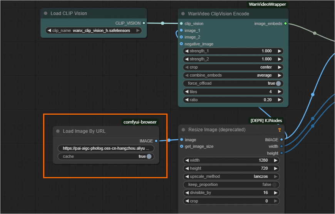Click the Resize Image node collapse dot
335x214 pixels.
(x=183, y=130)
